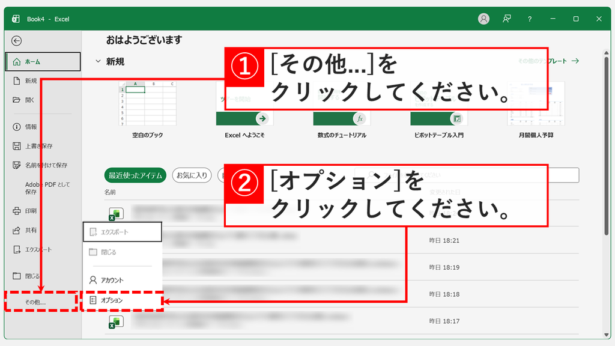
Task: Open help with the question mark icon
Action: click(530, 19)
